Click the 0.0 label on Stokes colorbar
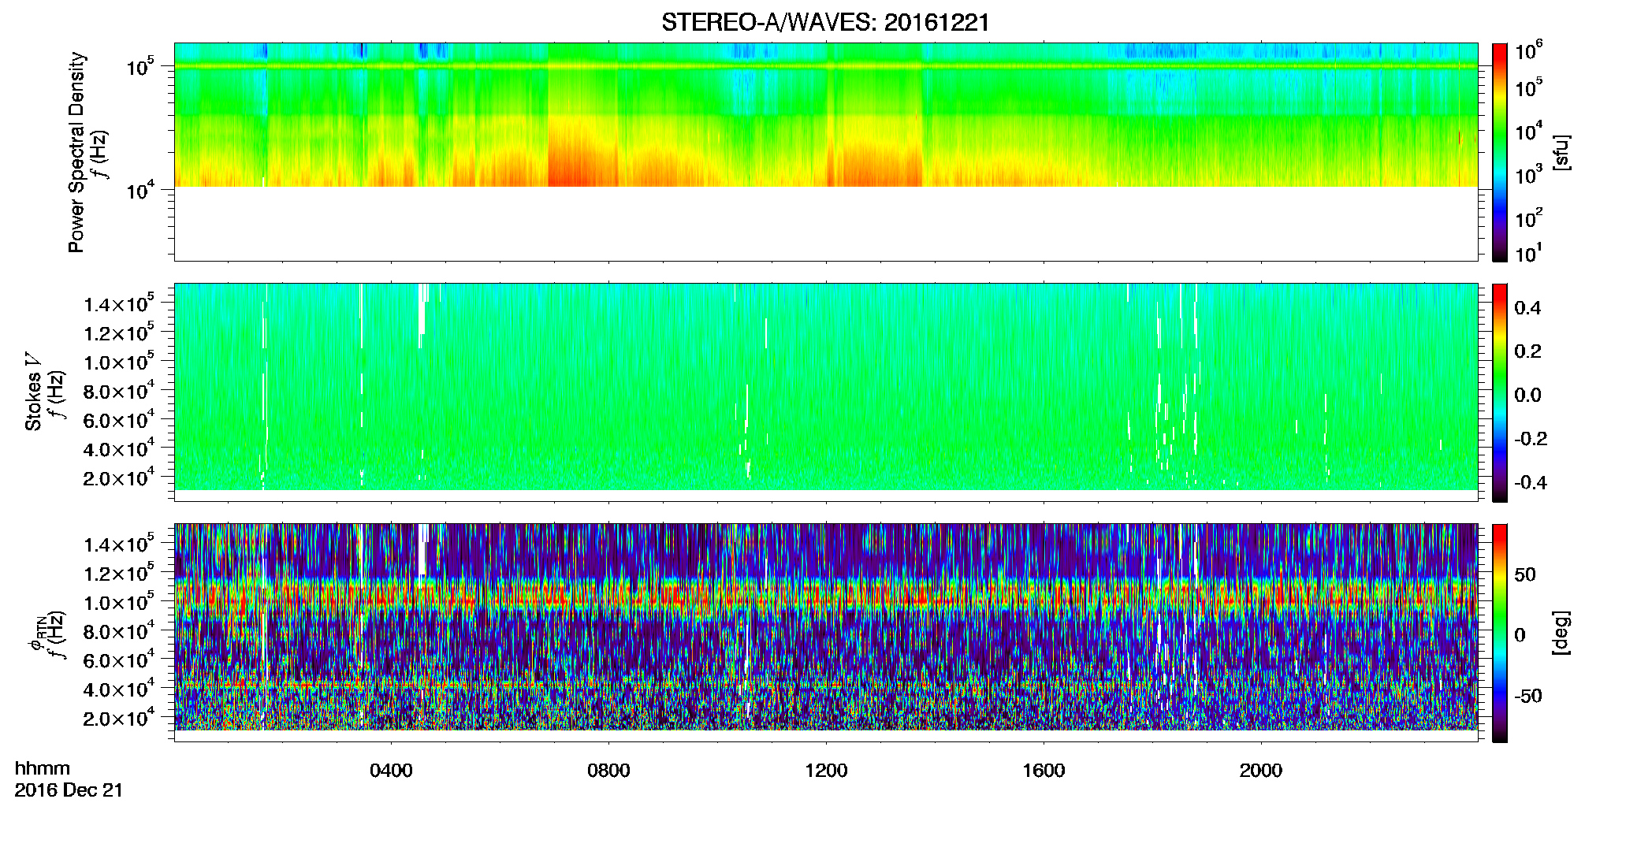 (x=1527, y=395)
